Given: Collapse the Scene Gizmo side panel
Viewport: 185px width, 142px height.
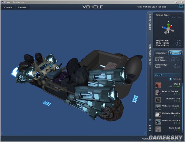Looking at the screenshot, I should tap(150, 22).
